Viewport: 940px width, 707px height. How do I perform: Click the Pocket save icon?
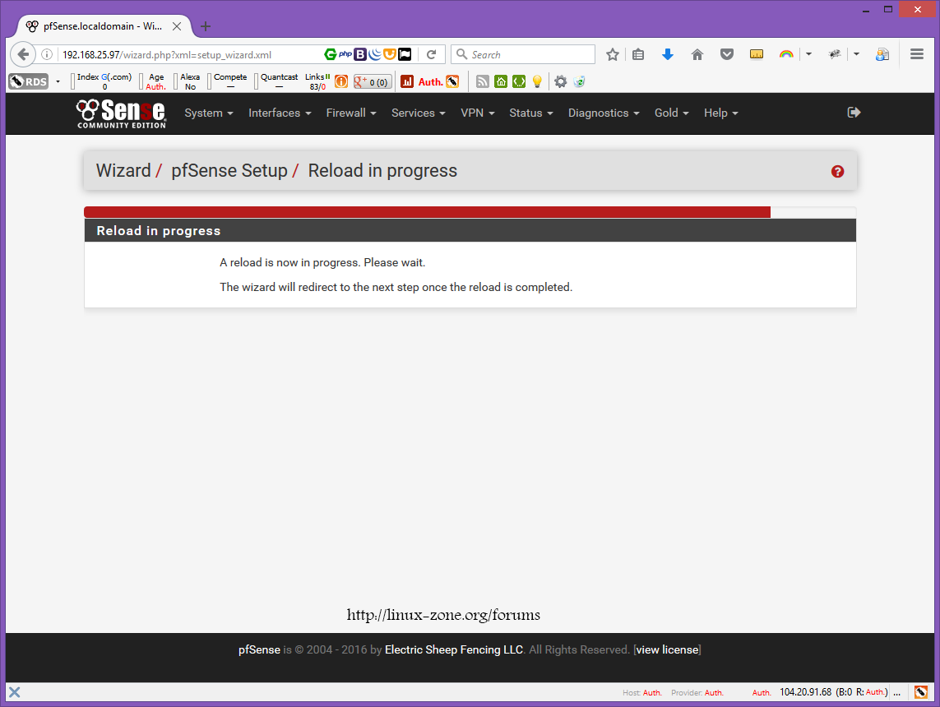727,54
